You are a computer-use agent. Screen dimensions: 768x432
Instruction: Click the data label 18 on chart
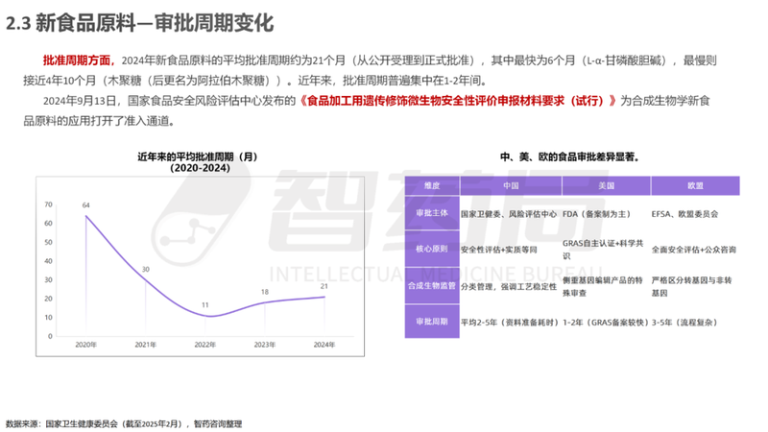click(x=265, y=292)
